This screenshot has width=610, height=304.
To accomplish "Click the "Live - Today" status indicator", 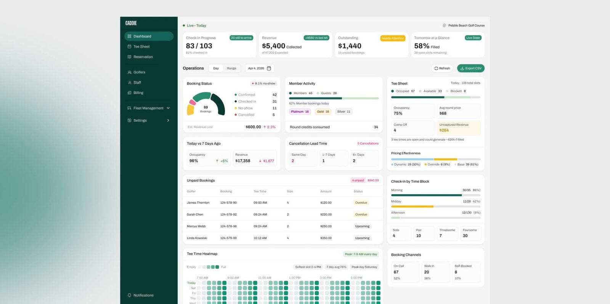I will point(194,26).
